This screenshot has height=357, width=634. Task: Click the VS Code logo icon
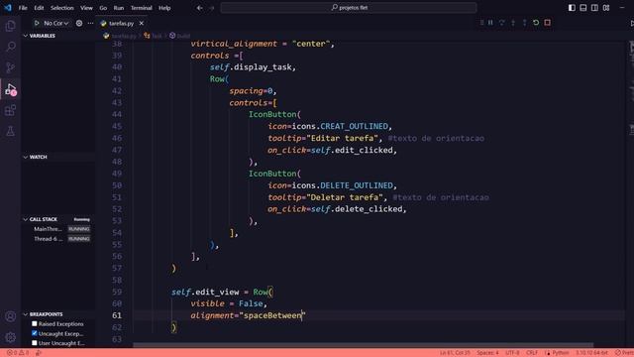pyautogui.click(x=8, y=8)
